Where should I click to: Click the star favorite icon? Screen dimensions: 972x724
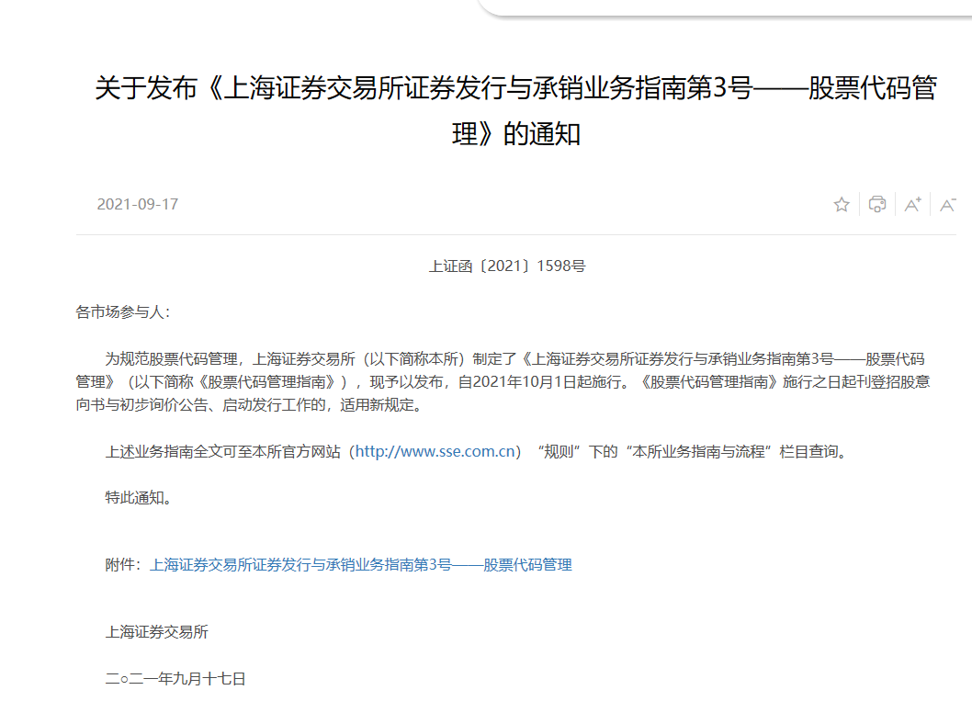841,204
